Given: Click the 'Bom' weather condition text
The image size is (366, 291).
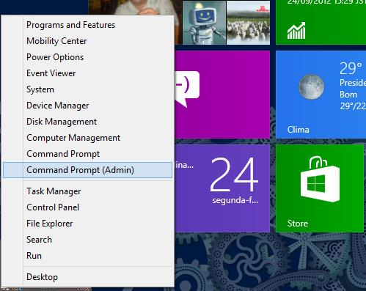Looking at the screenshot, I should tap(348, 95).
